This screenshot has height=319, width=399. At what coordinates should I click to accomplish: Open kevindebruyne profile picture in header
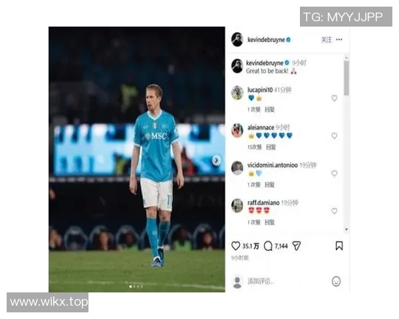(237, 39)
